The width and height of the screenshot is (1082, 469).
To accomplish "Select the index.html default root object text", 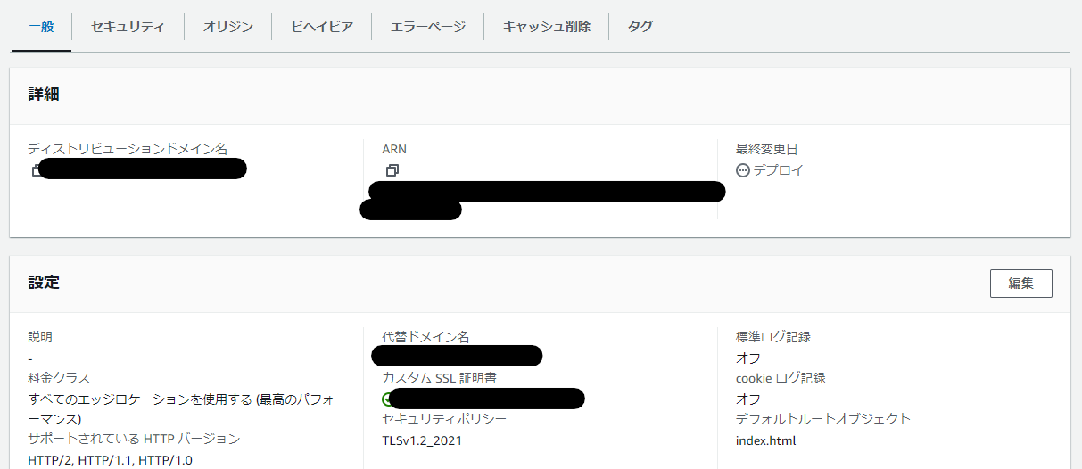I will tap(765, 440).
